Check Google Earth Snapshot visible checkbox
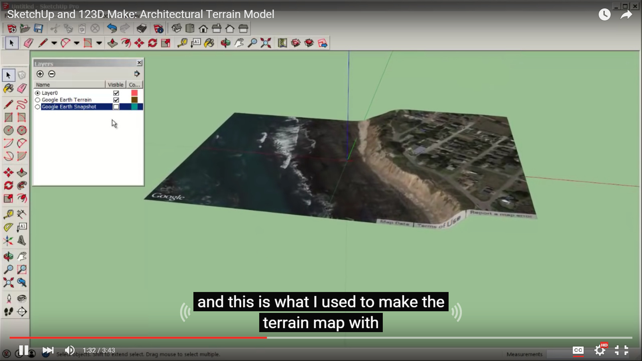This screenshot has height=361, width=642. pyautogui.click(x=116, y=107)
